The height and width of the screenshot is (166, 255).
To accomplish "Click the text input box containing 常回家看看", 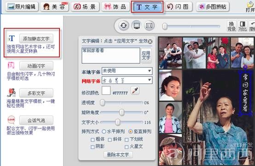I will [111, 55].
